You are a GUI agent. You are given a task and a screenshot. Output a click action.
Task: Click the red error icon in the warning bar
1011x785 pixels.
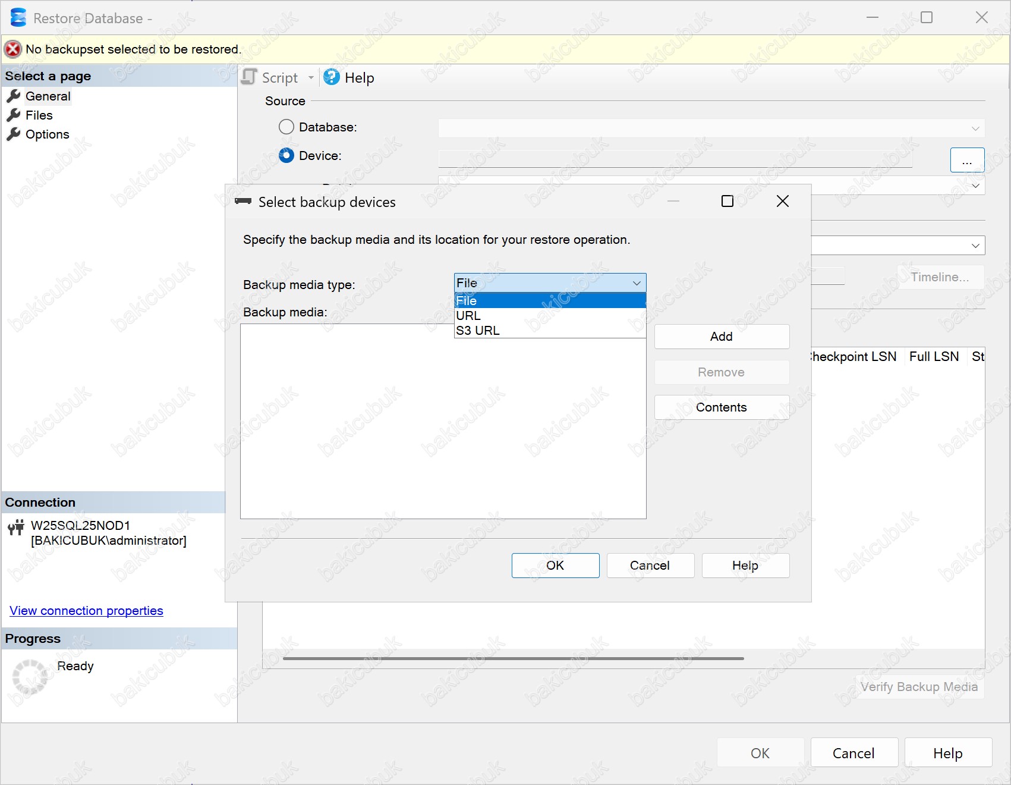[13, 49]
